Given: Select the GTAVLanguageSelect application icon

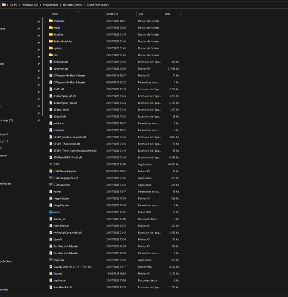Looking at the screenshot, I should (x=51, y=178).
